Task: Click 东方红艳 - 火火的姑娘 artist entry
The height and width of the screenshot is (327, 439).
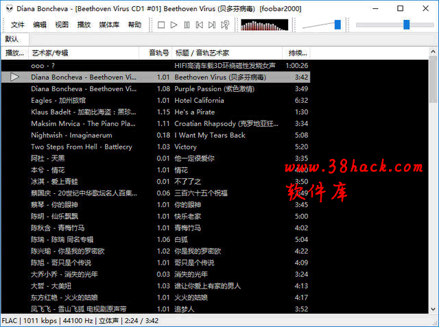Action: coord(64,298)
